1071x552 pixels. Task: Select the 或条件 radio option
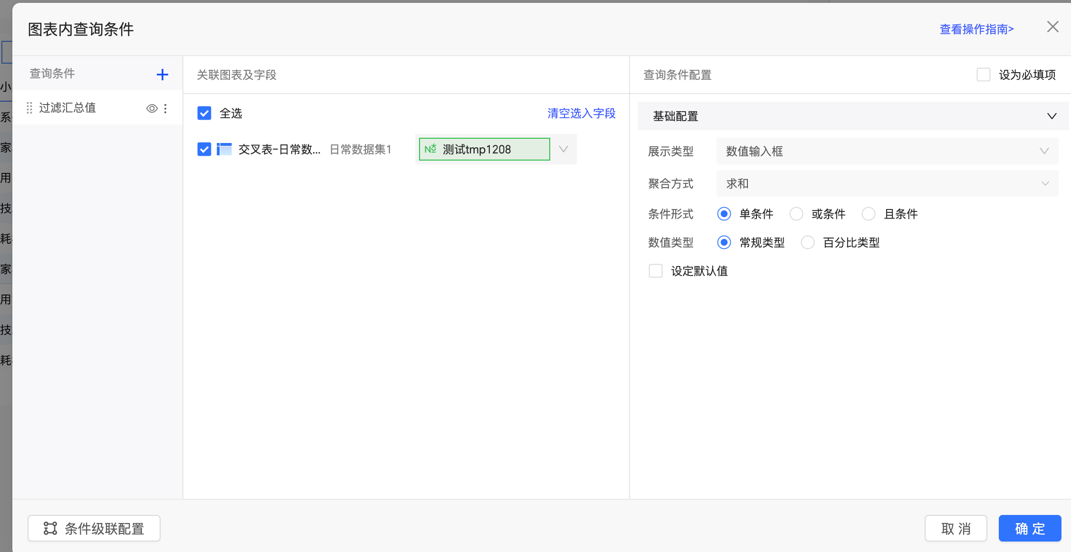click(796, 214)
